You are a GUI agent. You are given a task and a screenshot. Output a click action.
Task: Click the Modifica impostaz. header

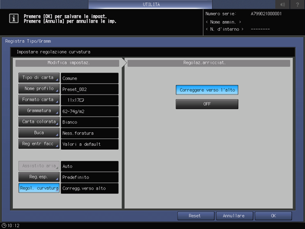pos(67,63)
